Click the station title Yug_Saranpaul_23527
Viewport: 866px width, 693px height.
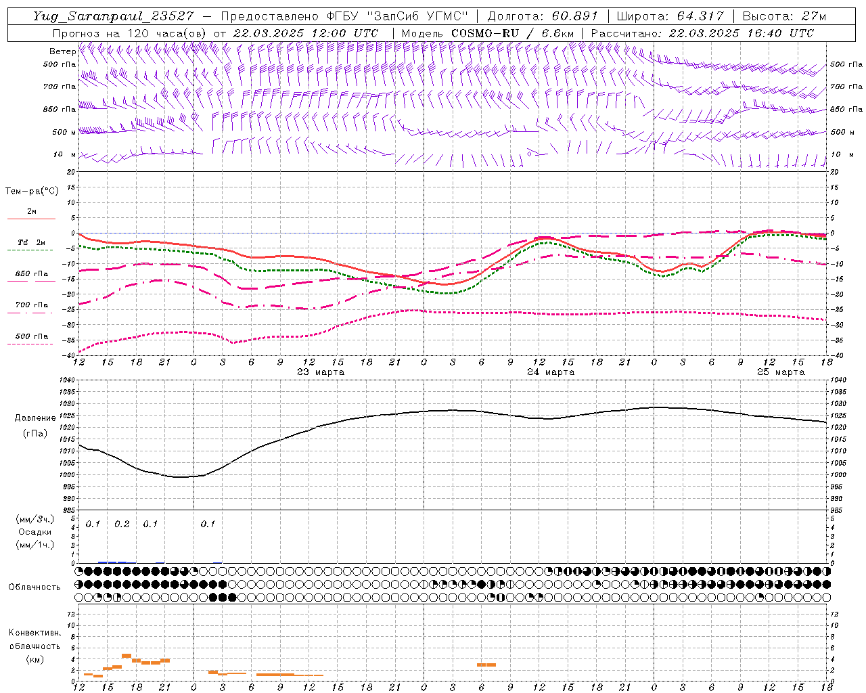click(x=114, y=16)
